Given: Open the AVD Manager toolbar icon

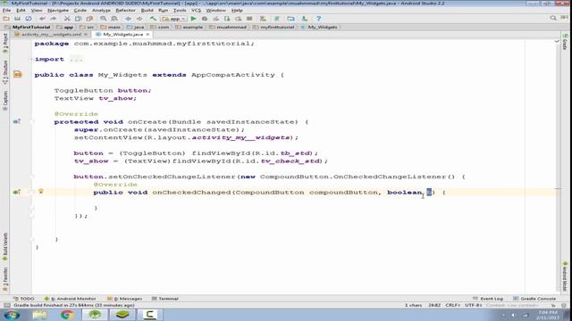Looking at the screenshot, I should point(263,19).
